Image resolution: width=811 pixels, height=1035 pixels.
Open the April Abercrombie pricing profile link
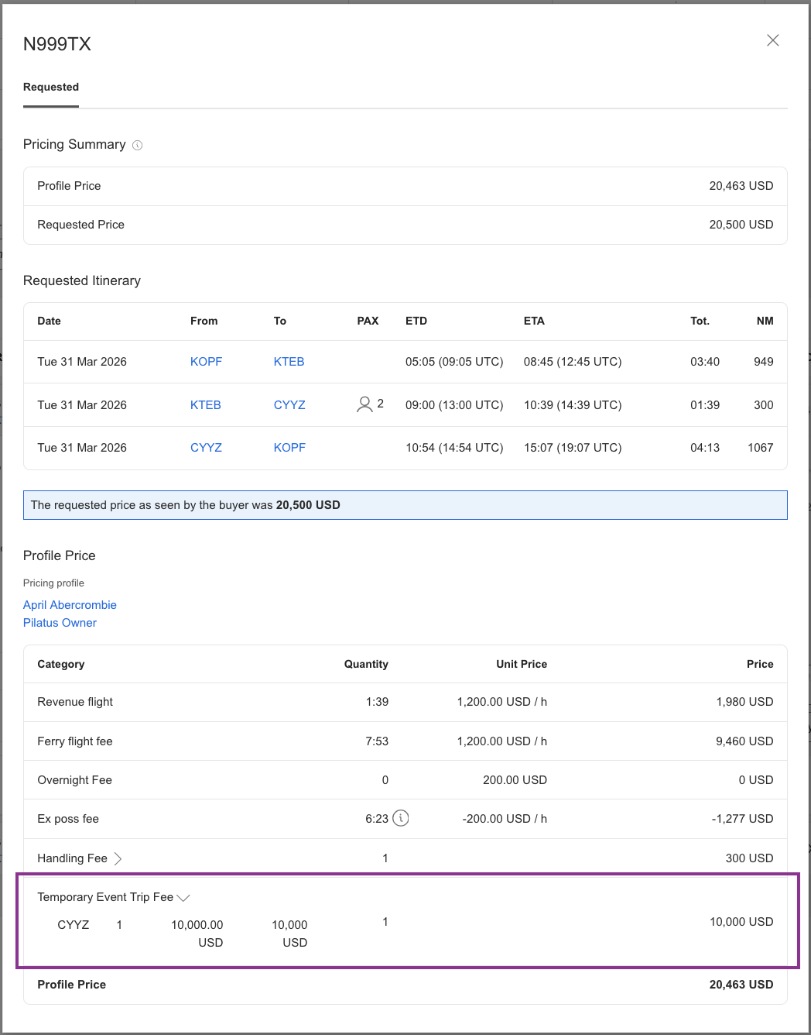pos(70,605)
